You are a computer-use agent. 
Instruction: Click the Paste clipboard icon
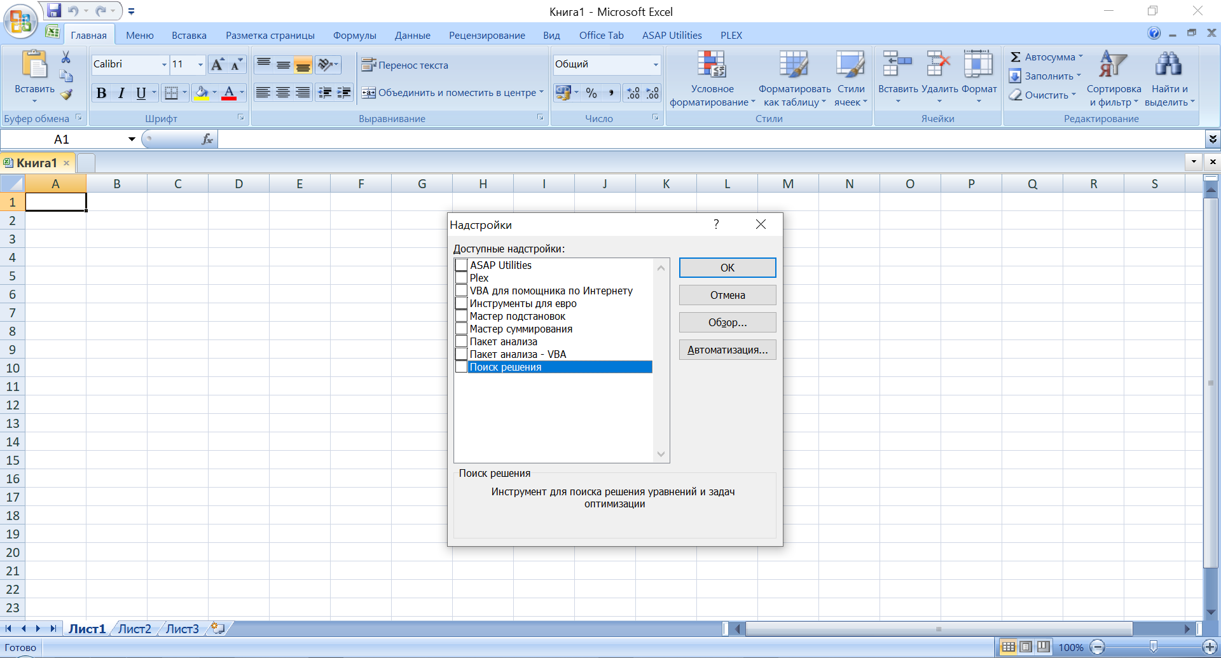34,64
